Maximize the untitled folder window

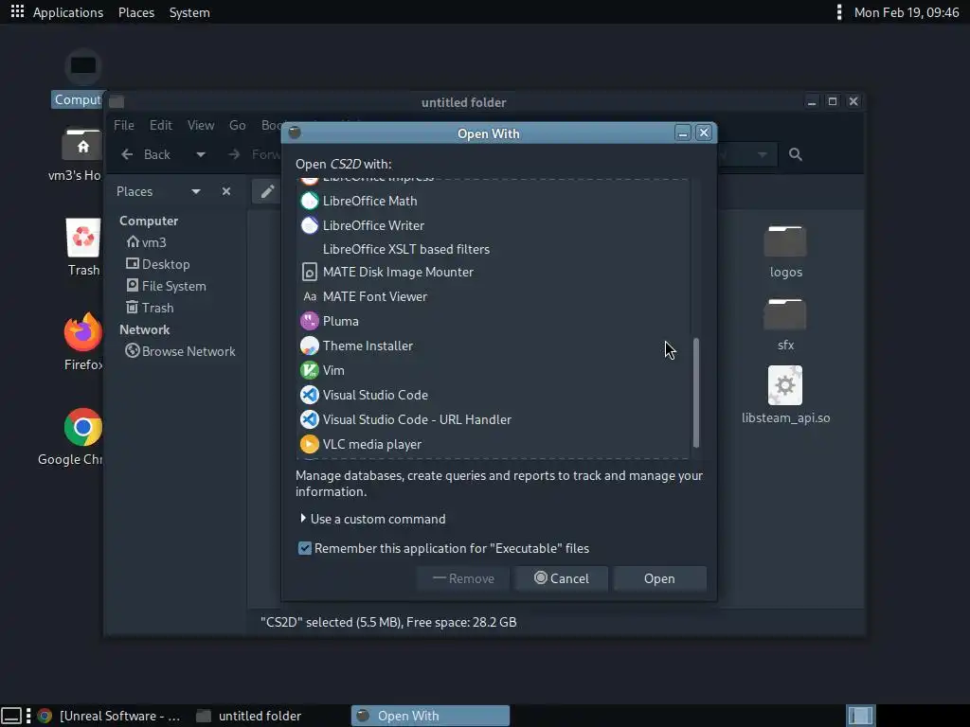click(833, 101)
